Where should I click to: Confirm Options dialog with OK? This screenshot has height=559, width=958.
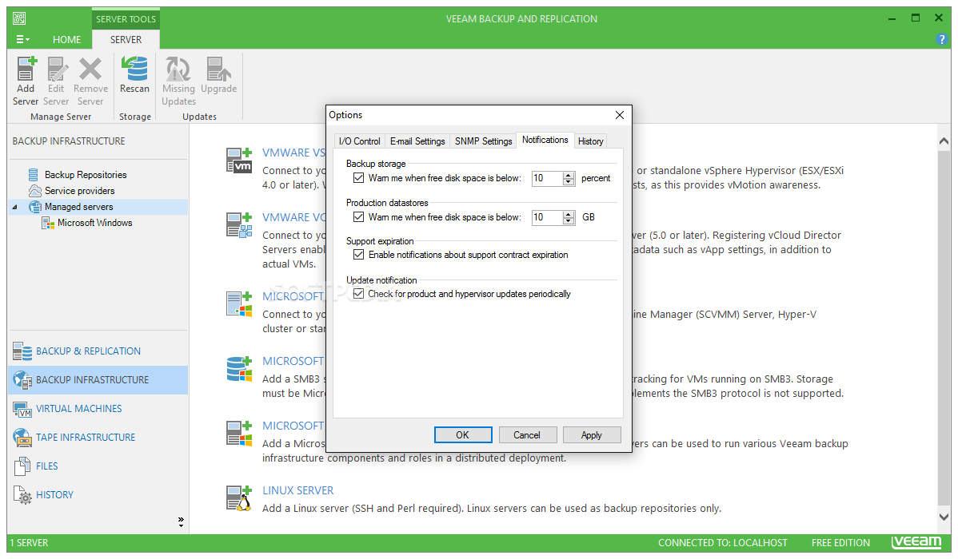(462, 434)
